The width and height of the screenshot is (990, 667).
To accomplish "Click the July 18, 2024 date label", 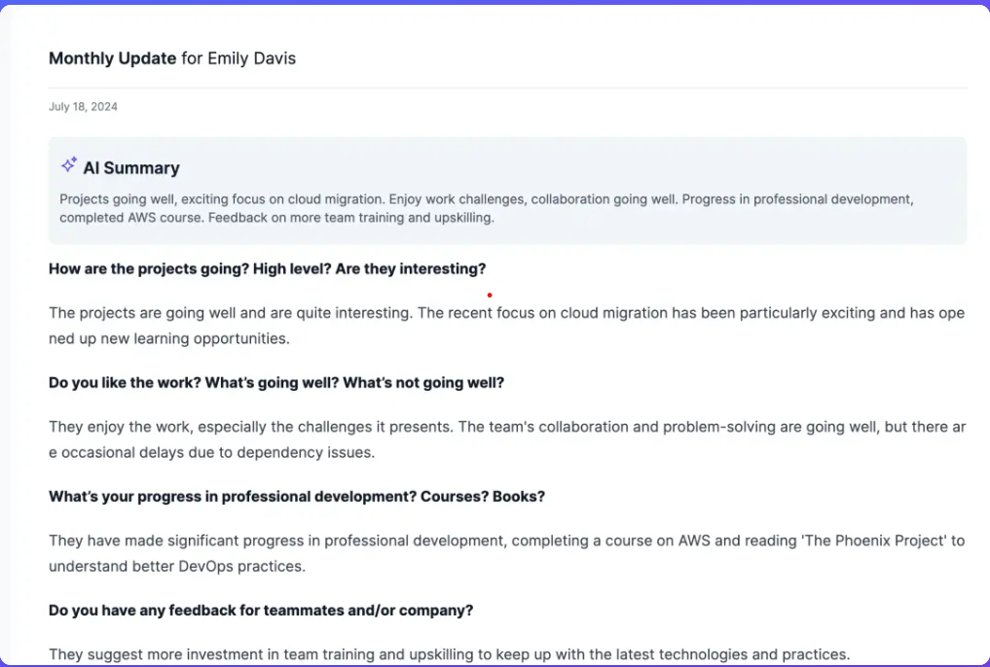I will (x=83, y=106).
